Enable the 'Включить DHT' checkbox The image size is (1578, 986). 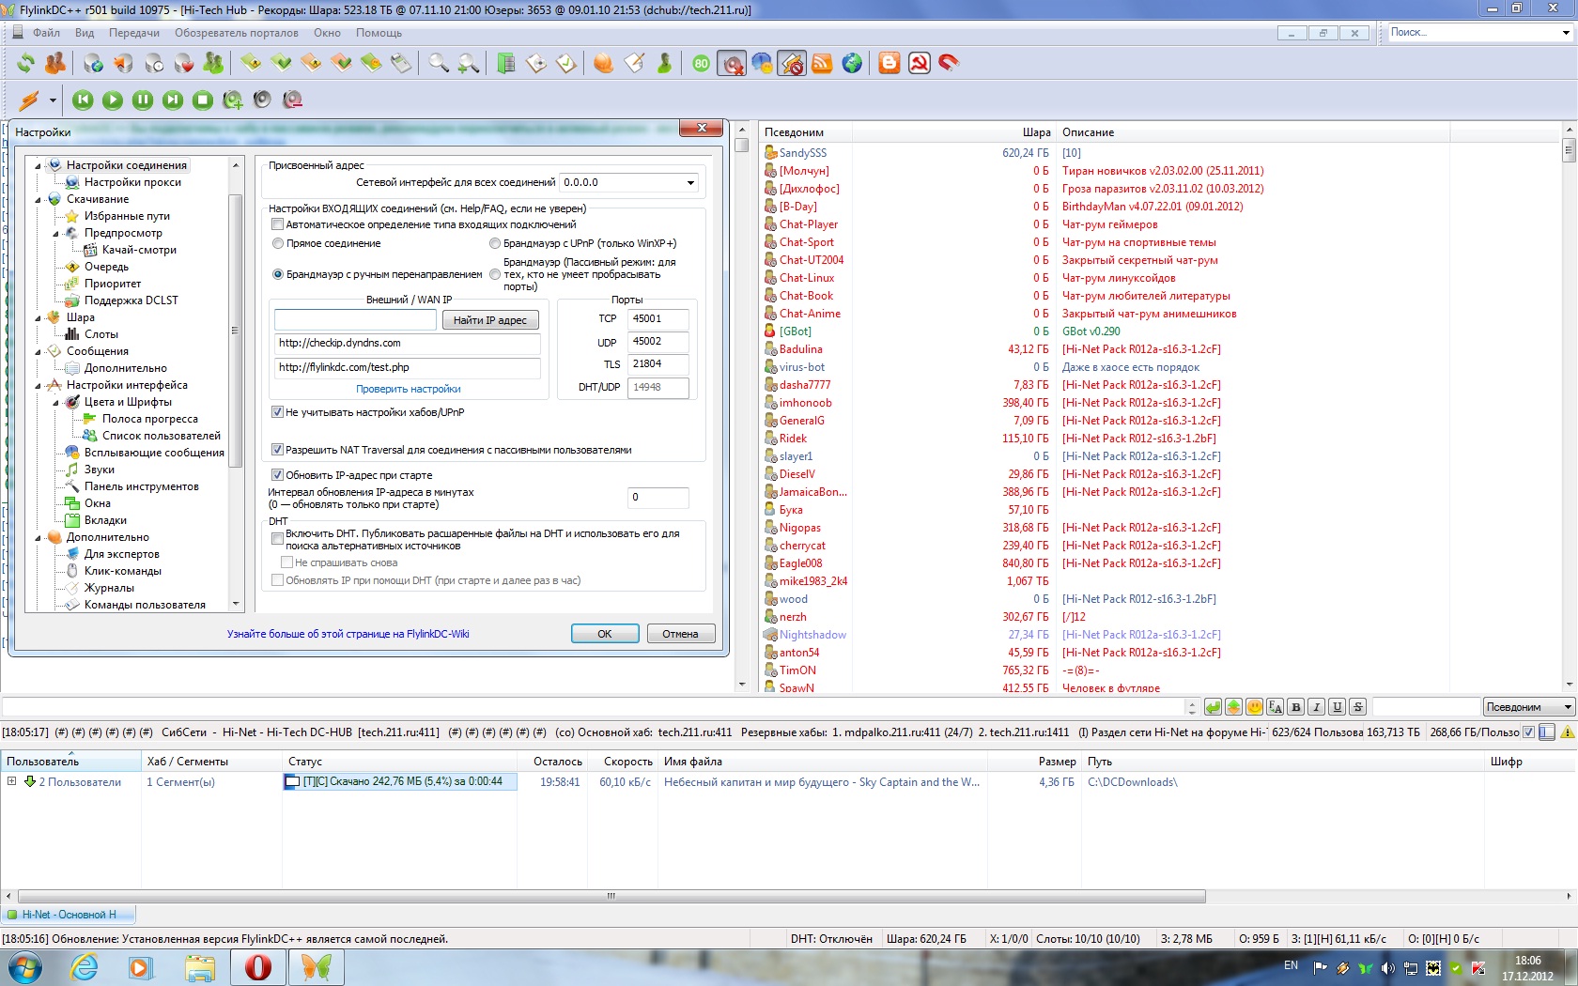pos(277,539)
